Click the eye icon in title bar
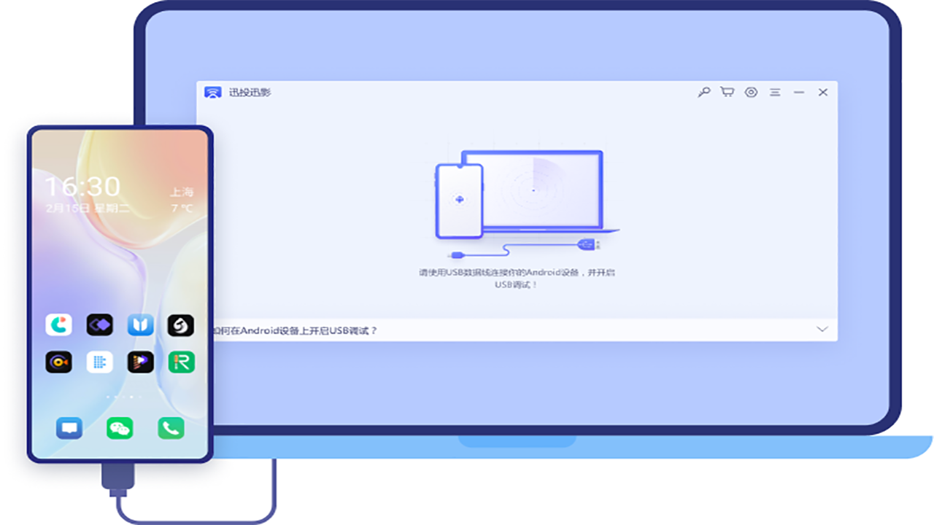 (x=751, y=93)
